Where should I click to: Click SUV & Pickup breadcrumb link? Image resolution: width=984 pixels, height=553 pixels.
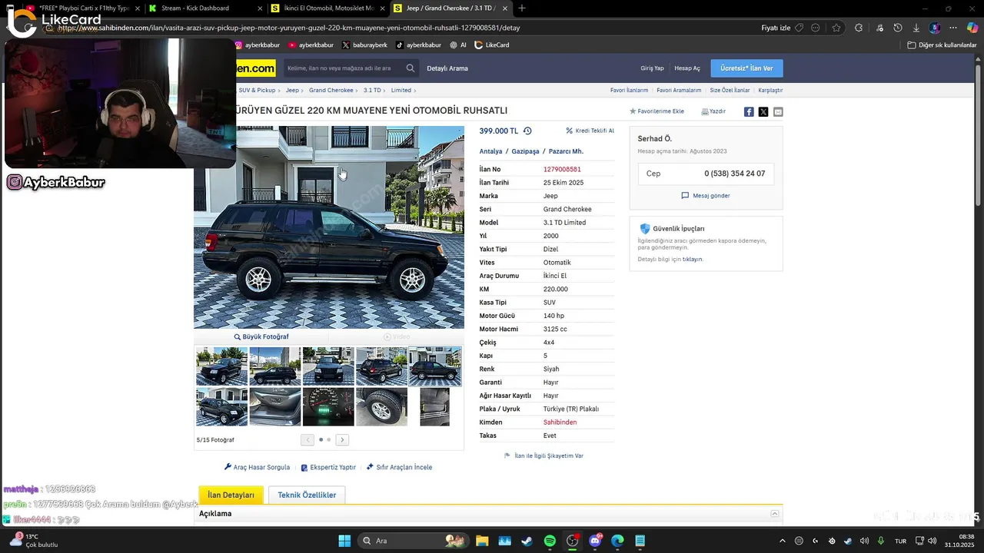(257, 90)
